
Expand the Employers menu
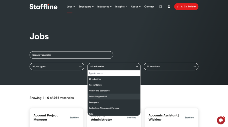point(86,7)
